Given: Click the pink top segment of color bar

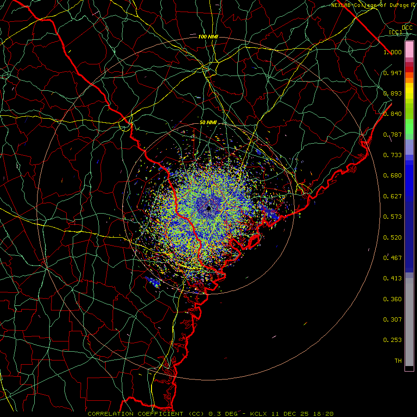Looking at the screenshot, I should pos(409,50).
